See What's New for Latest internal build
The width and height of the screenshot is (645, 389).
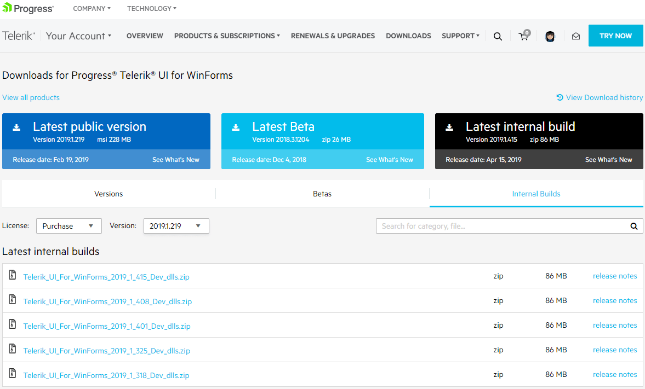[609, 159]
